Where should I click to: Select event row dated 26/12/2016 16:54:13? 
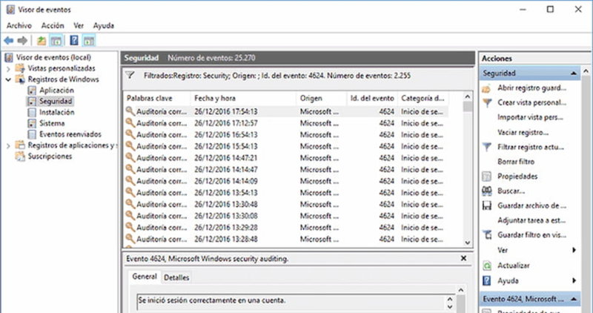pyautogui.click(x=286, y=135)
